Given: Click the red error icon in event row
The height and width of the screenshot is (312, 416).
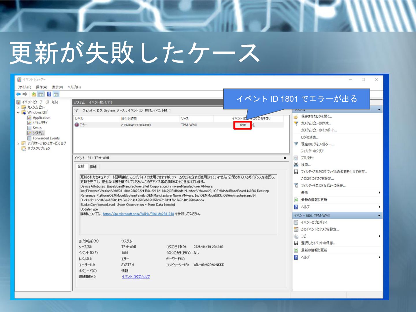Looking at the screenshot, I should click(x=77, y=125).
